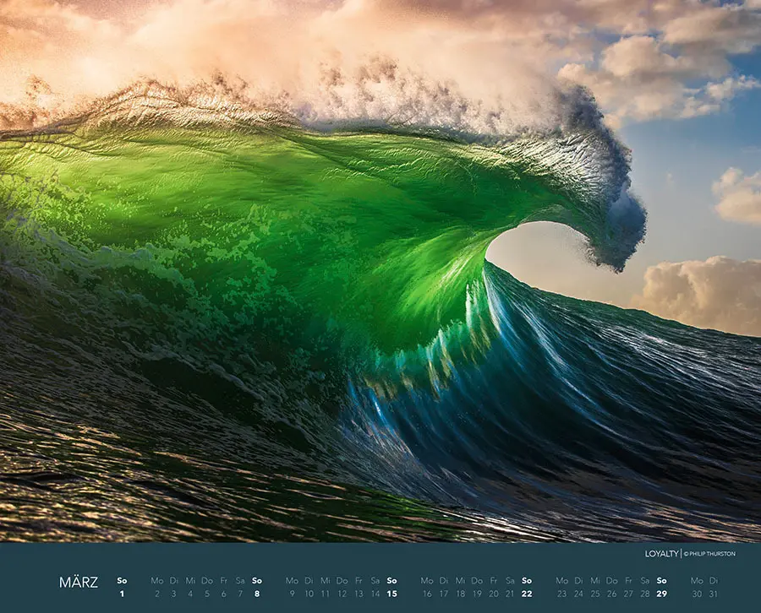Select date 16 in the calendar
761x613 pixels.
427,594
